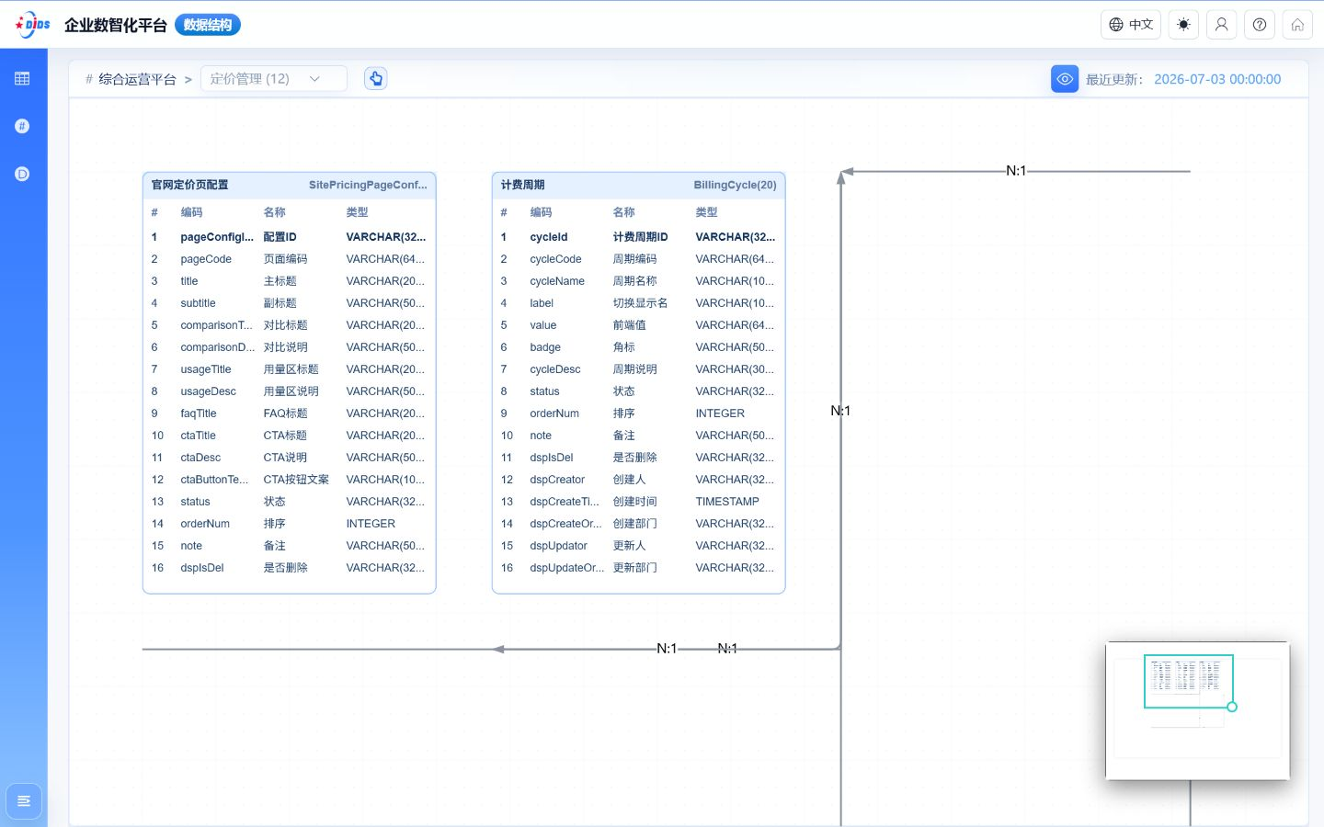Select the 数据结构 tab badge
This screenshot has width=1324, height=827.
(x=208, y=25)
